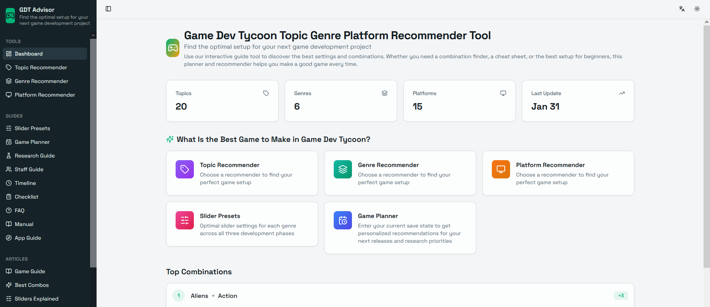Viewport: 710px width, 307px height.
Task: Click the App Guide compass icon
Action: point(9,238)
